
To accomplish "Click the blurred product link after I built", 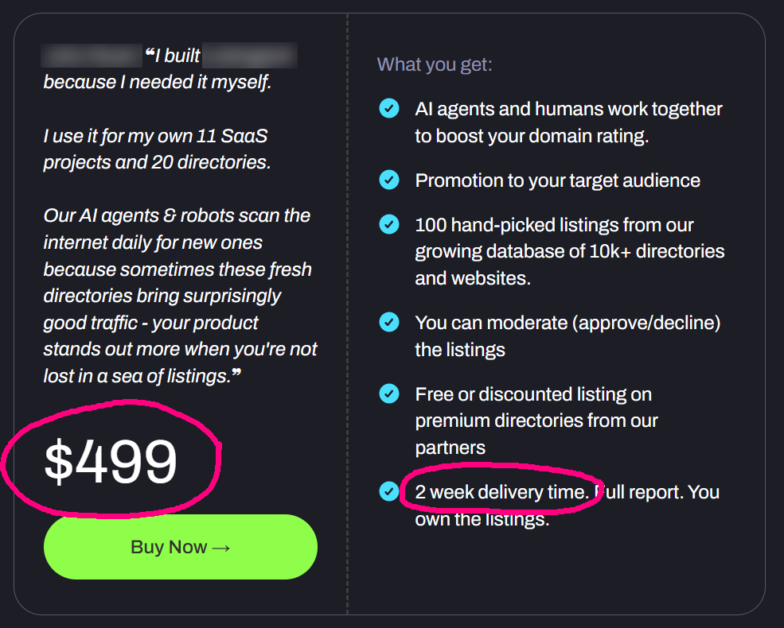I will (252, 54).
